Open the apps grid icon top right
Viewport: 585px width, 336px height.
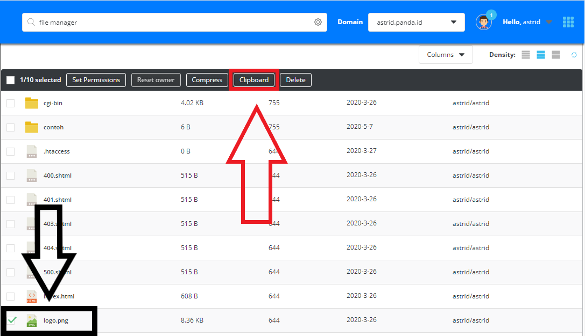click(x=568, y=22)
